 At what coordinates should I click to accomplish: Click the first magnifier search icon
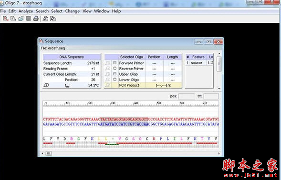45,19
